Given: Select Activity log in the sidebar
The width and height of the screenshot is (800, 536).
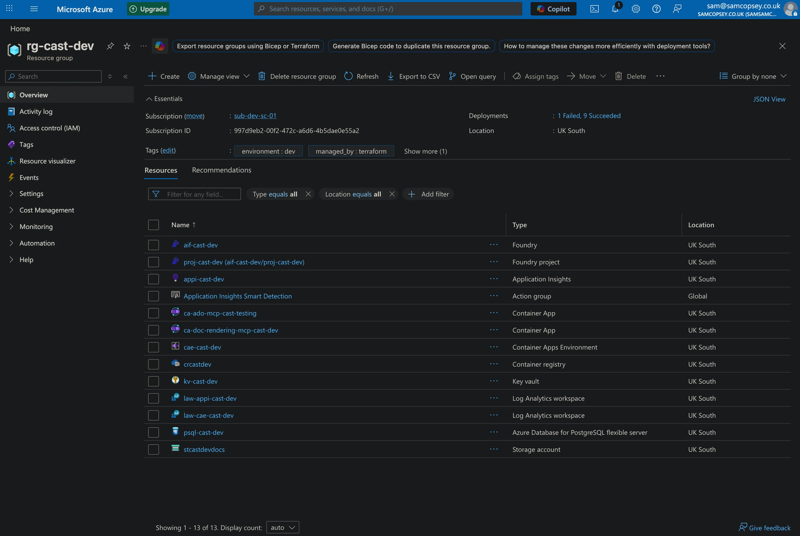Looking at the screenshot, I should coord(35,111).
